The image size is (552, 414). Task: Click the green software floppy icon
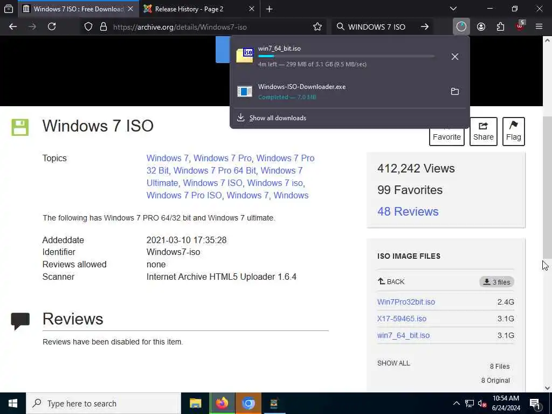(x=20, y=127)
